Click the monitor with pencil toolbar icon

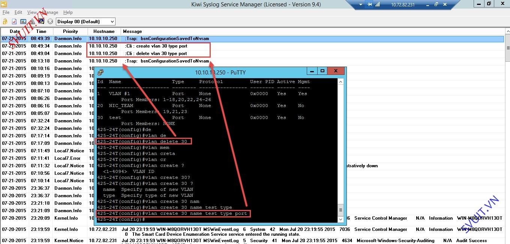tap(41, 22)
